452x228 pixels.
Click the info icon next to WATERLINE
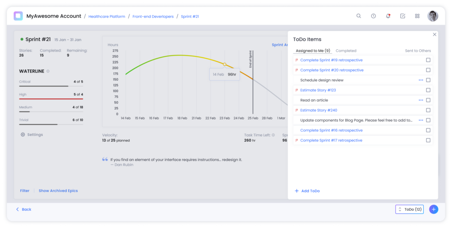pos(48,71)
